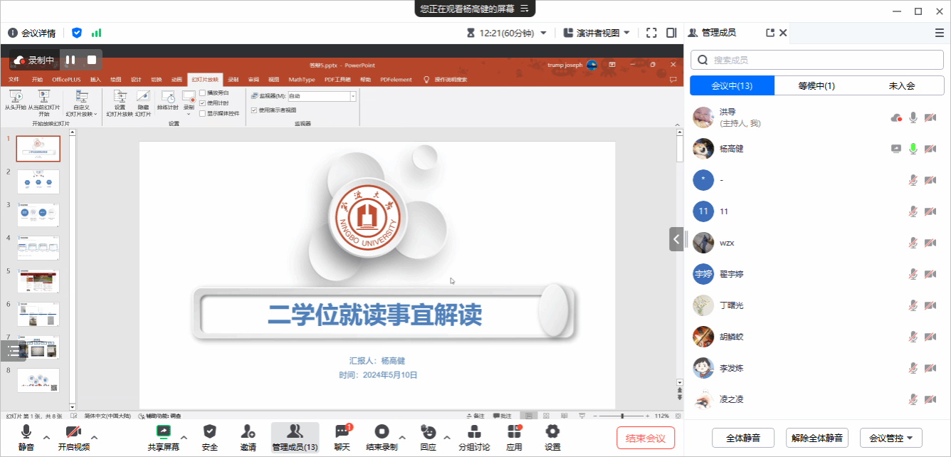The width and height of the screenshot is (951, 457).
Task: Switch to the 未入会 tab
Action: pyautogui.click(x=901, y=86)
